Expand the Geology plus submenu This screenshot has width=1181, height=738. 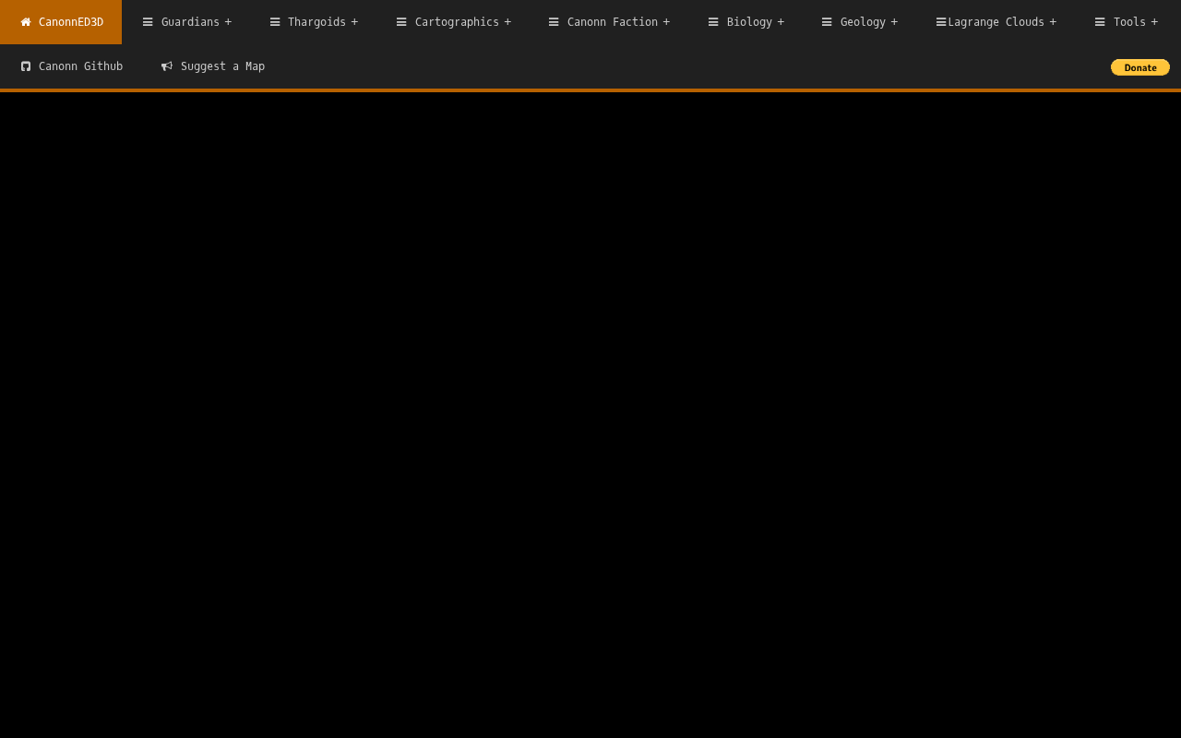894,22
